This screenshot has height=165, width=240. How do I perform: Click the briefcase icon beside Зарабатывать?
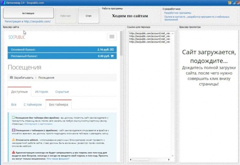tap(11, 77)
